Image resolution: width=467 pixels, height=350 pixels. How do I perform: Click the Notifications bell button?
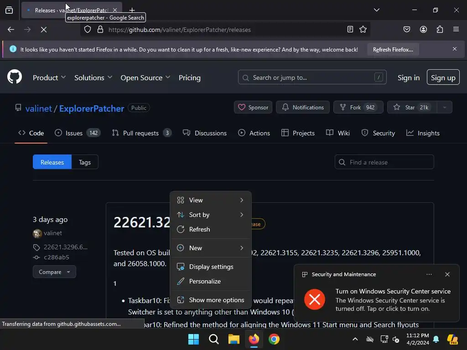click(x=303, y=107)
